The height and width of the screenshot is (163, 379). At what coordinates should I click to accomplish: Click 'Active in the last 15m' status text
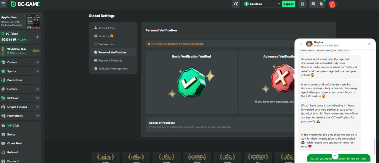[326, 46]
